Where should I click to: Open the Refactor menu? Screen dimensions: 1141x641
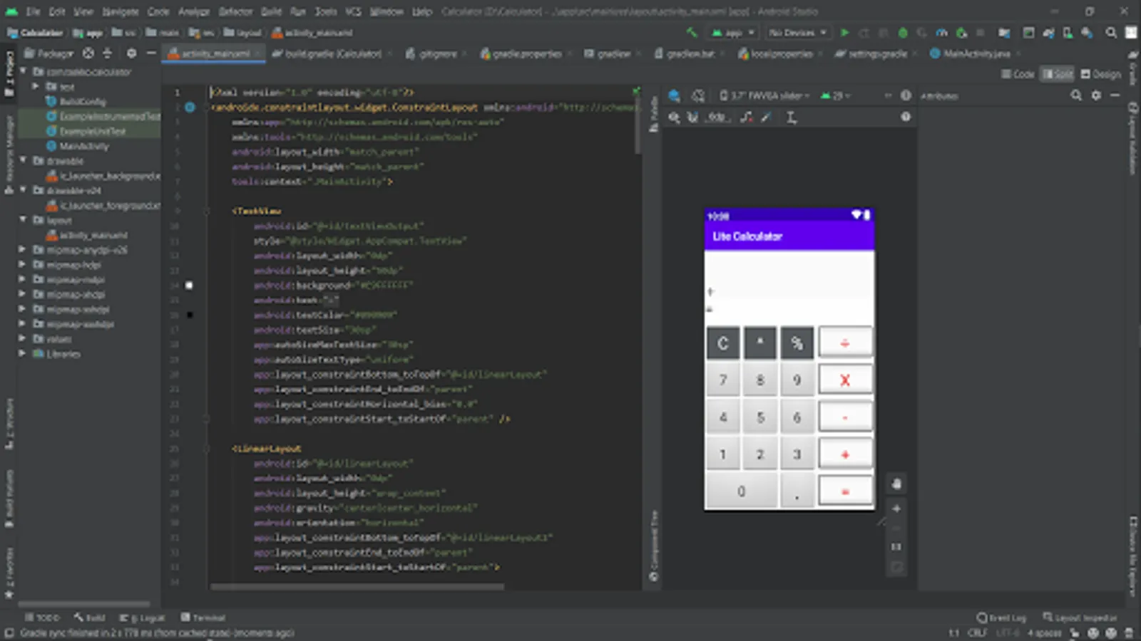(235, 11)
